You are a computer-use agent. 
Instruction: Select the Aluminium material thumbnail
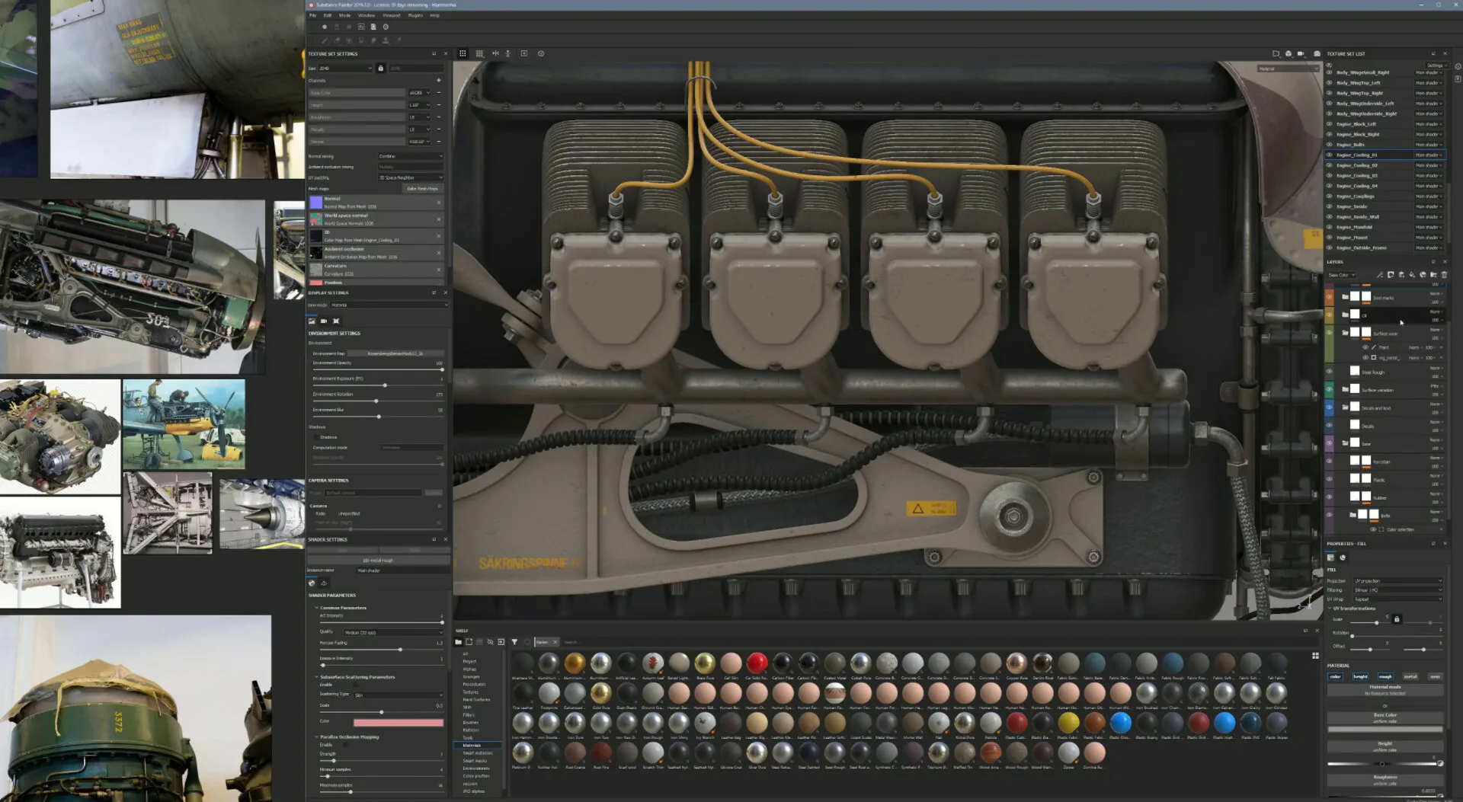[548, 662]
